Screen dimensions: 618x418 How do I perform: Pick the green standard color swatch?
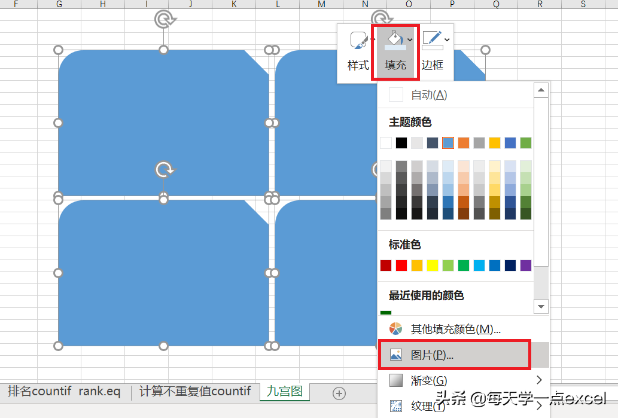[464, 266]
